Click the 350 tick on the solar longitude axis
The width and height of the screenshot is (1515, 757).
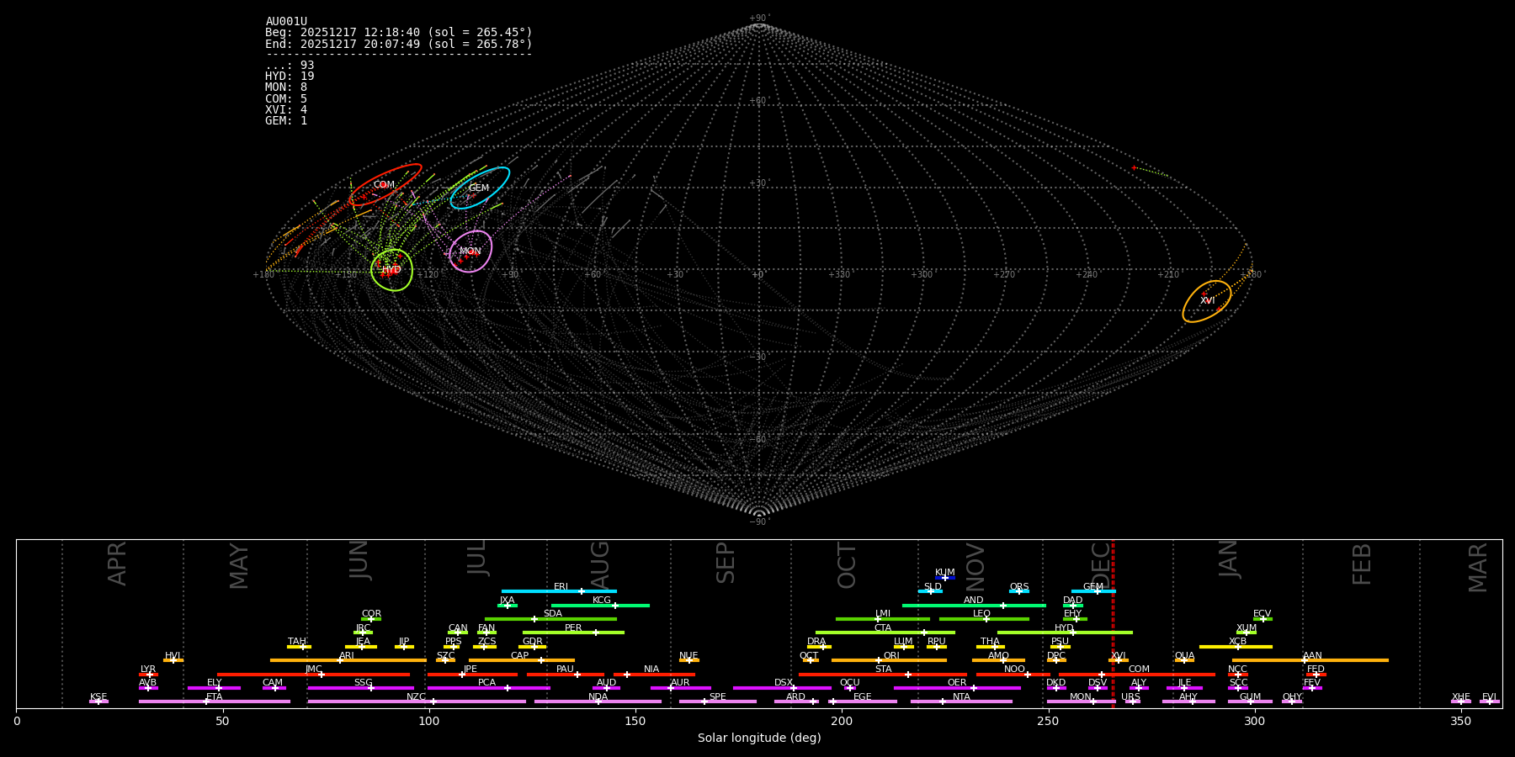click(1461, 721)
